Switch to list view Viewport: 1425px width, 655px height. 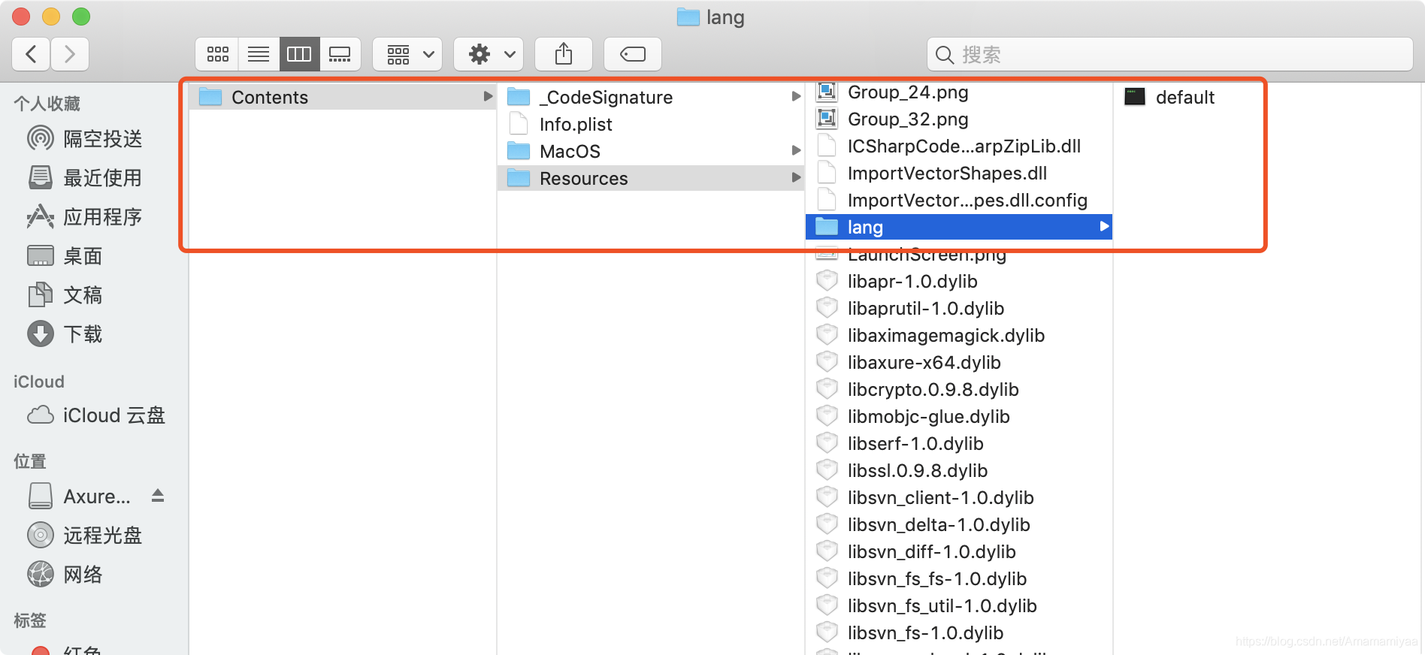click(259, 54)
